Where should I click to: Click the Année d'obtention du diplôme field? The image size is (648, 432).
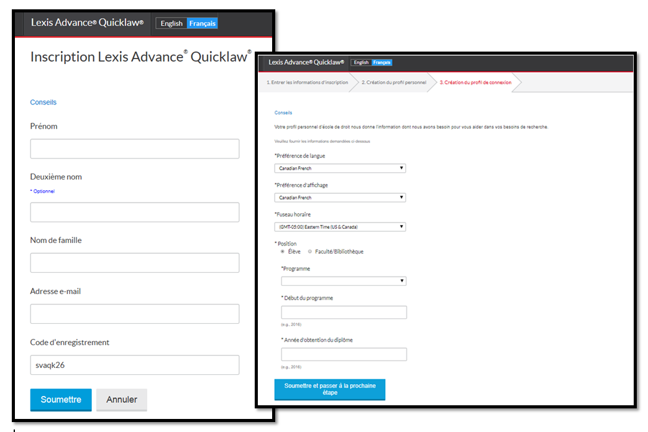pos(344,354)
